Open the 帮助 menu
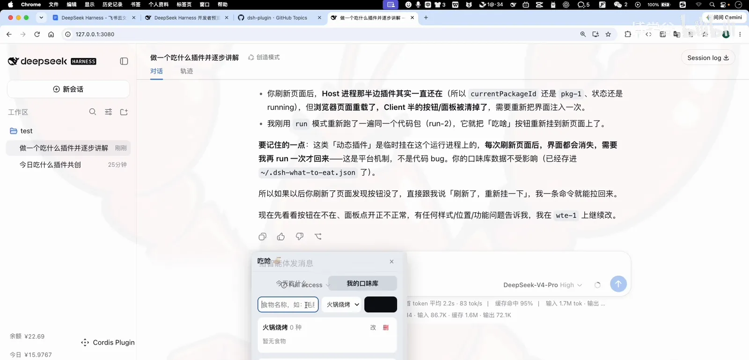This screenshot has width=749, height=360. [x=222, y=4]
